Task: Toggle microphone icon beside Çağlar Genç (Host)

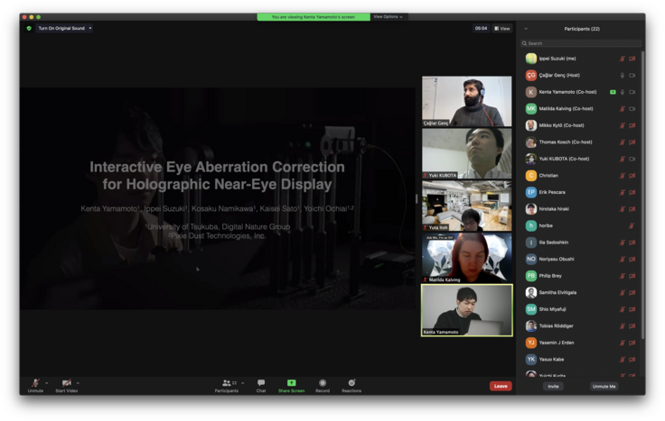Action: [622, 75]
